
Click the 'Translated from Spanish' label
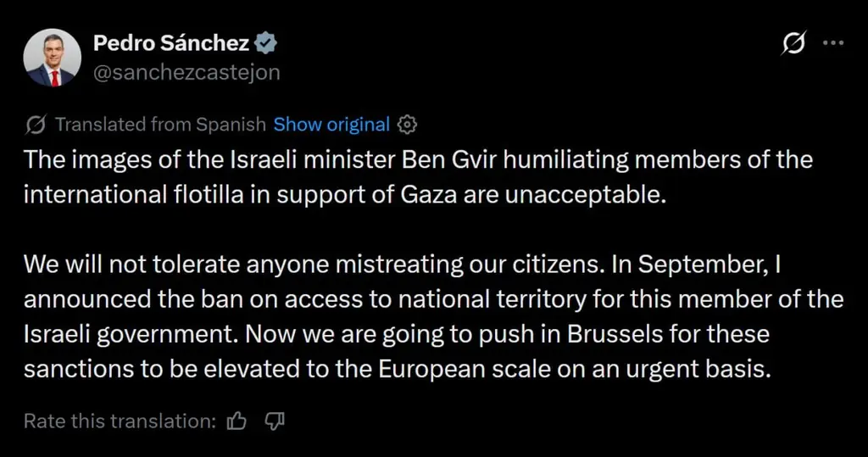[x=160, y=125]
